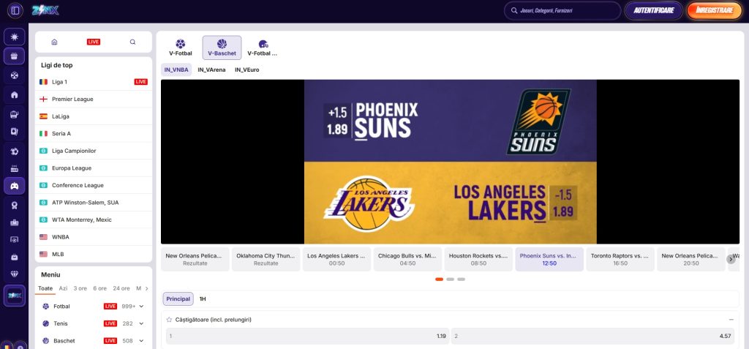This screenshot has width=749, height=349.
Task: Select 6 ore time filter
Action: tap(99, 288)
